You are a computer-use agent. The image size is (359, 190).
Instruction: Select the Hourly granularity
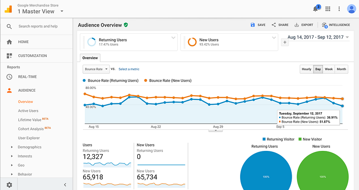point(306,69)
